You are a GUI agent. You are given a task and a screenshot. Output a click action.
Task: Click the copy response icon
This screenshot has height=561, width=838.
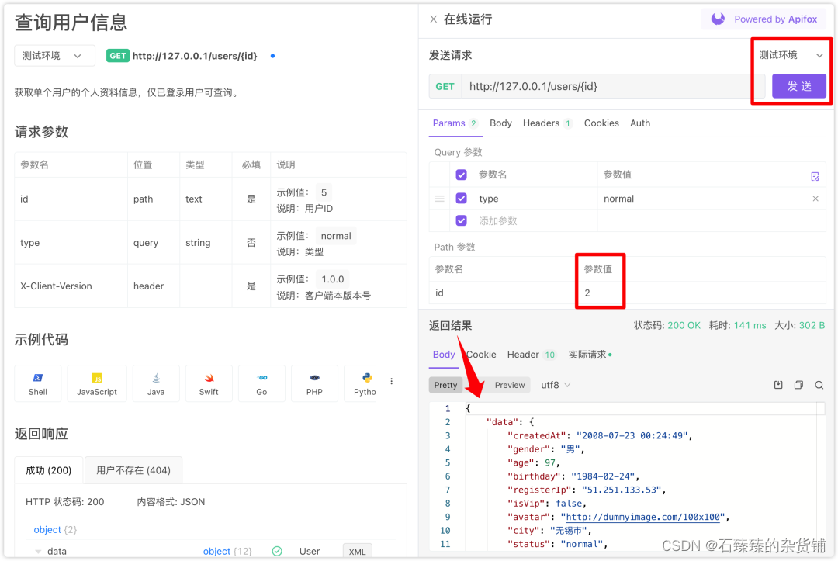(x=798, y=385)
